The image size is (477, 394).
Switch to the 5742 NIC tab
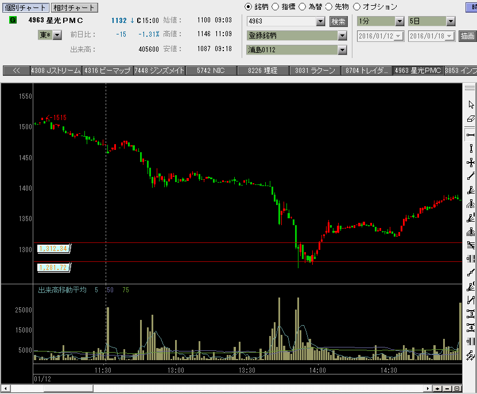pyautogui.click(x=211, y=71)
